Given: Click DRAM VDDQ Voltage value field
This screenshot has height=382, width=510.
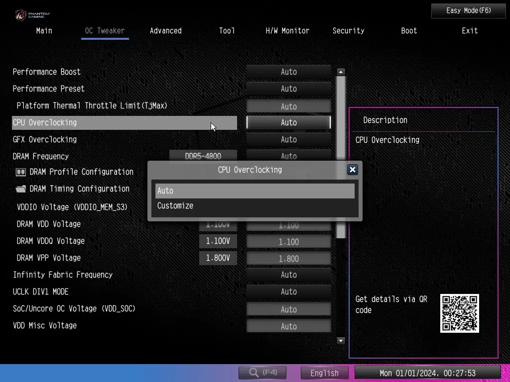Looking at the screenshot, I should [x=288, y=242].
